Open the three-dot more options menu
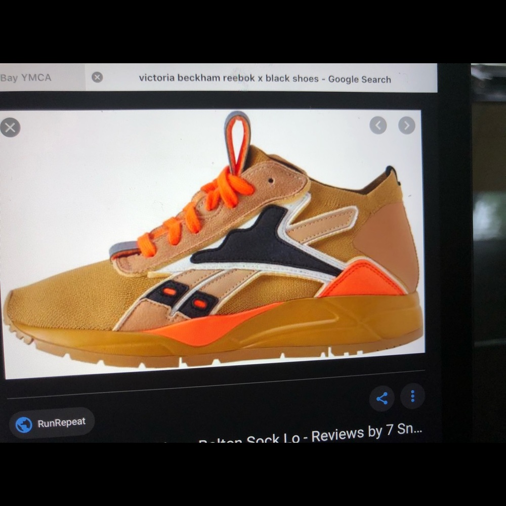The height and width of the screenshot is (506, 506). 412,396
